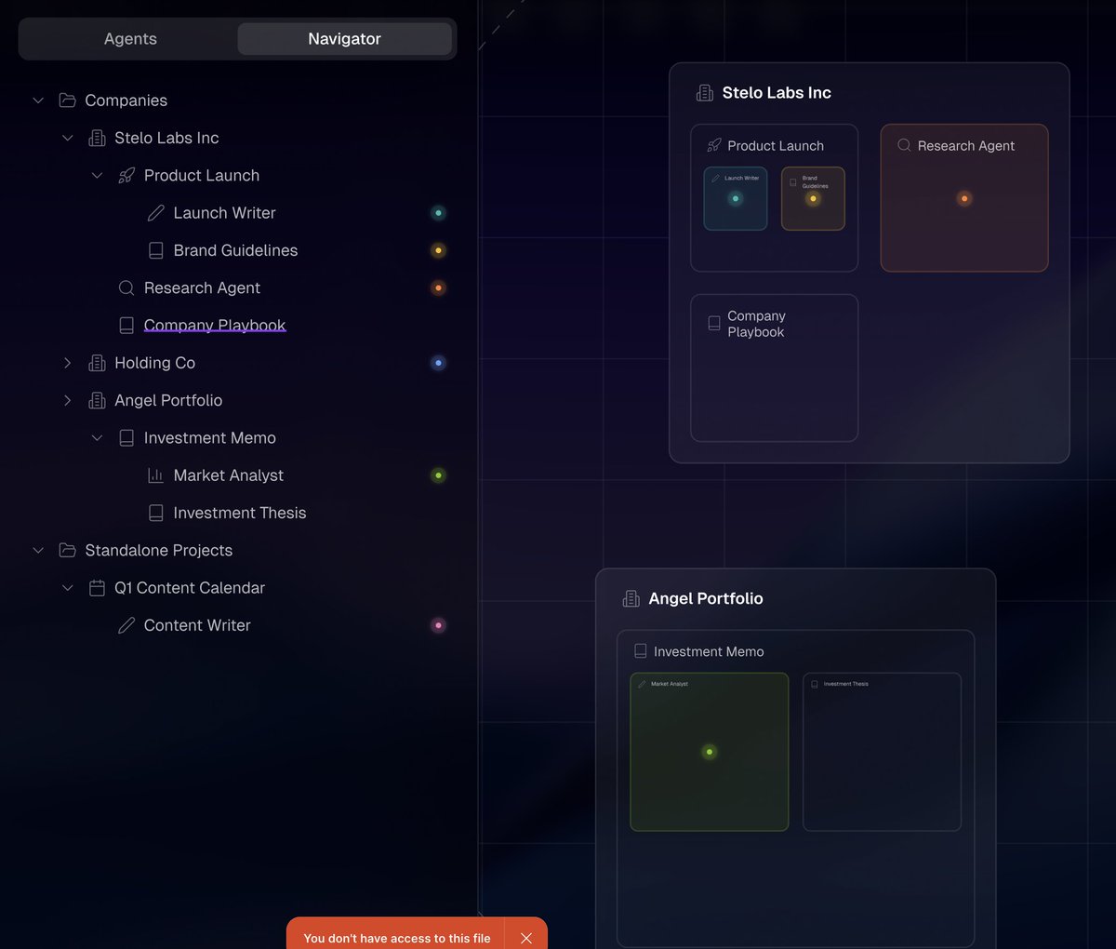The height and width of the screenshot is (949, 1116).
Task: Expand the Angel Portfolio tree chevron
Action: click(x=67, y=400)
